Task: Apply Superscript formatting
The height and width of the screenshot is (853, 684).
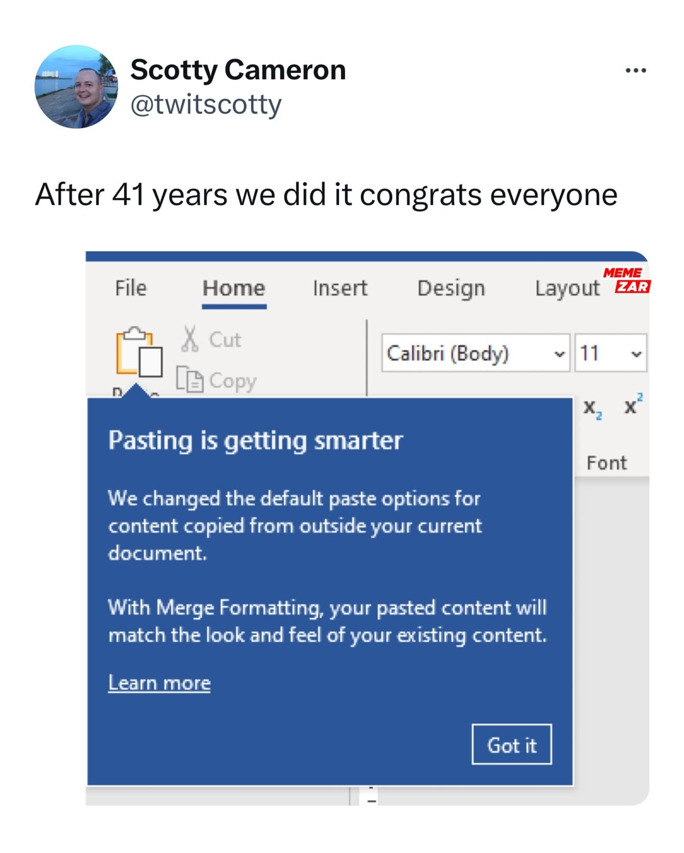Action: click(x=633, y=405)
